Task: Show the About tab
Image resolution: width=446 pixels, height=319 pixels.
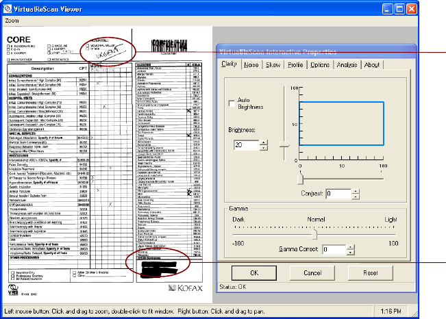Action: pos(372,64)
